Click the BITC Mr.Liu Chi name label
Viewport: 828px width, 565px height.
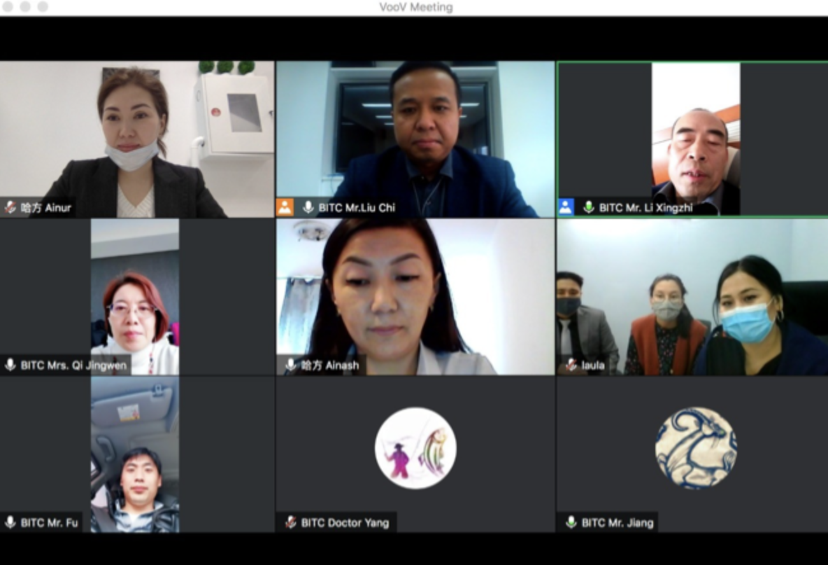(x=357, y=207)
